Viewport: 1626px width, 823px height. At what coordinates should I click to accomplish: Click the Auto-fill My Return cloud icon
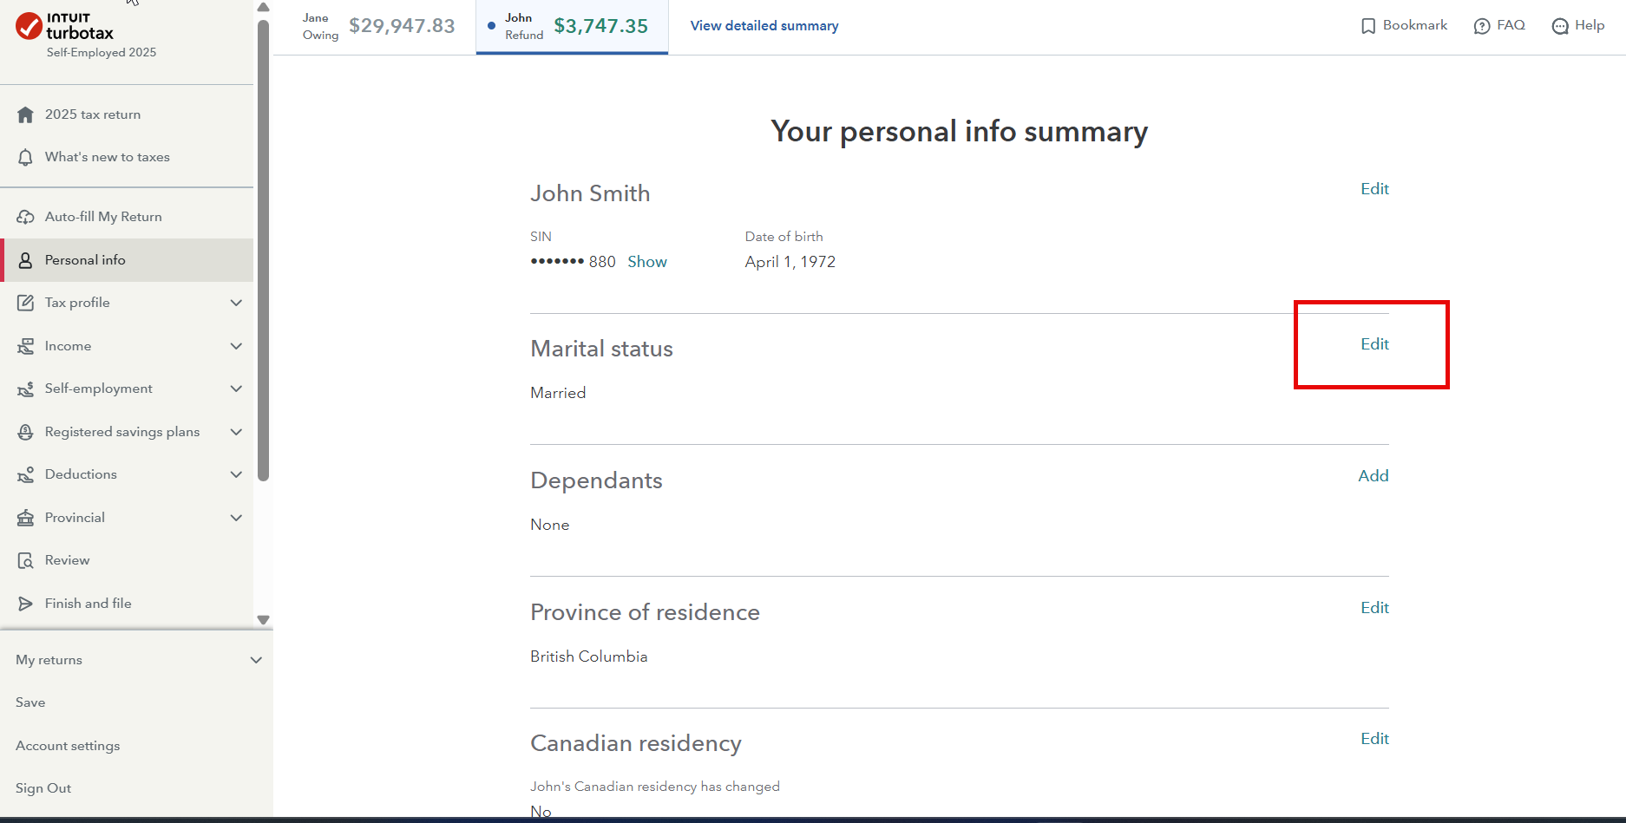pyautogui.click(x=25, y=217)
